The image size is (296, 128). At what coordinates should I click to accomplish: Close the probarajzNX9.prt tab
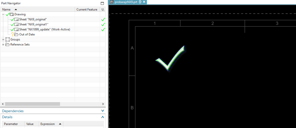coord(144,2)
